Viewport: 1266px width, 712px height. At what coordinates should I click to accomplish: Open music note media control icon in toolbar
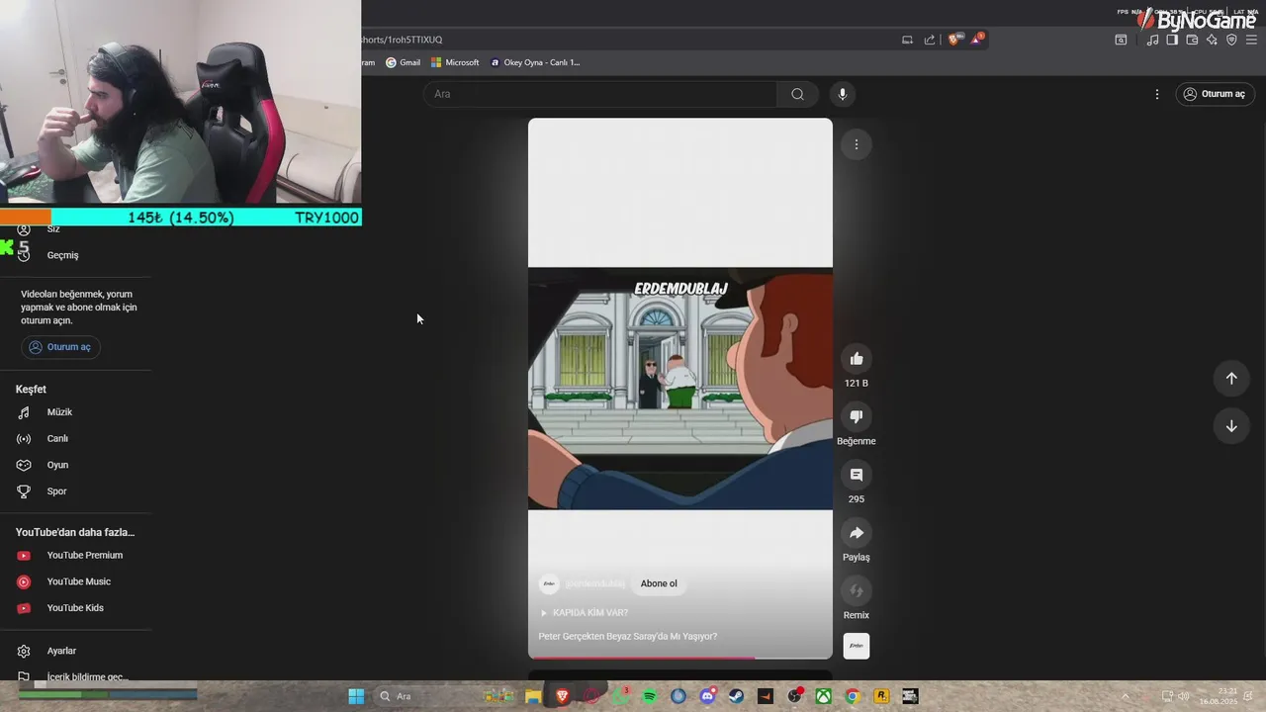(1152, 40)
